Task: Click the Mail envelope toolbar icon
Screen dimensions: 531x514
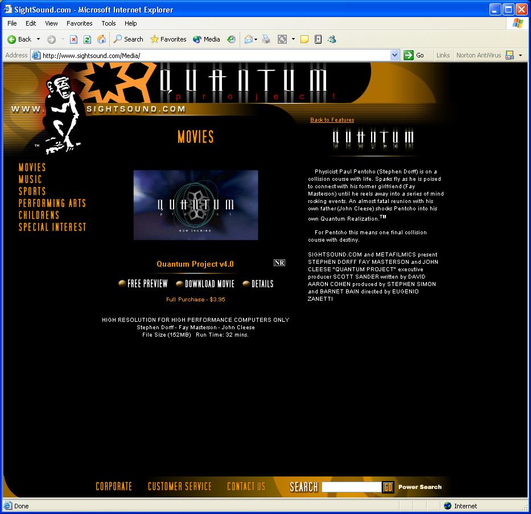Action: (x=248, y=39)
